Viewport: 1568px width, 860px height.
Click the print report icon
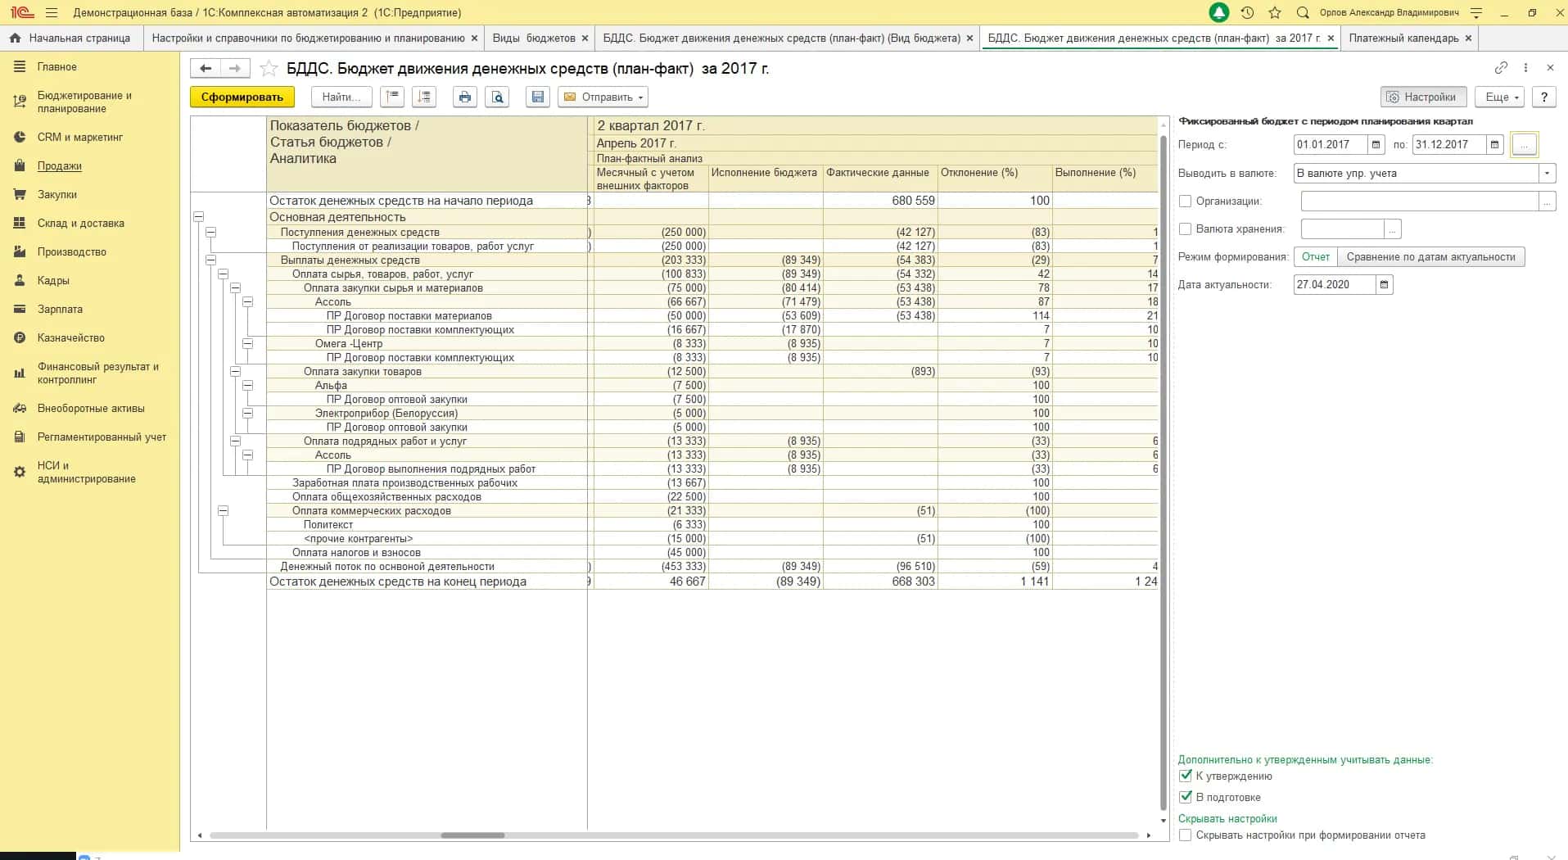coord(465,97)
